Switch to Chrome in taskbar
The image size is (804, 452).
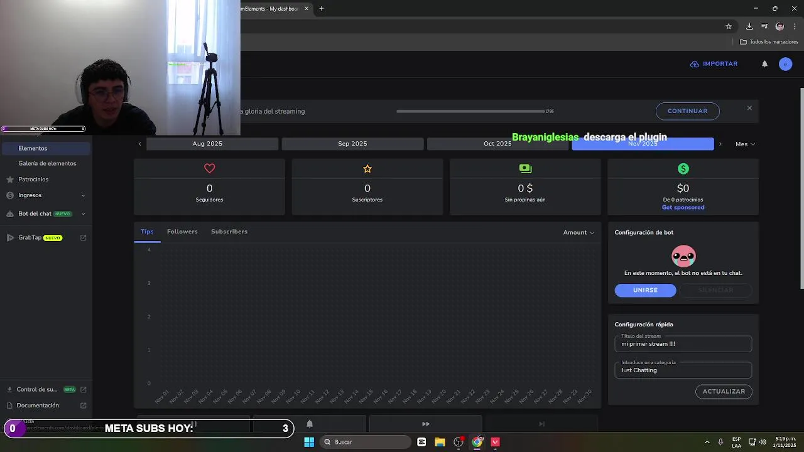477,442
